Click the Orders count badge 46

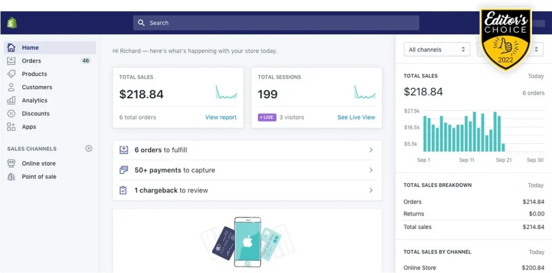point(86,61)
